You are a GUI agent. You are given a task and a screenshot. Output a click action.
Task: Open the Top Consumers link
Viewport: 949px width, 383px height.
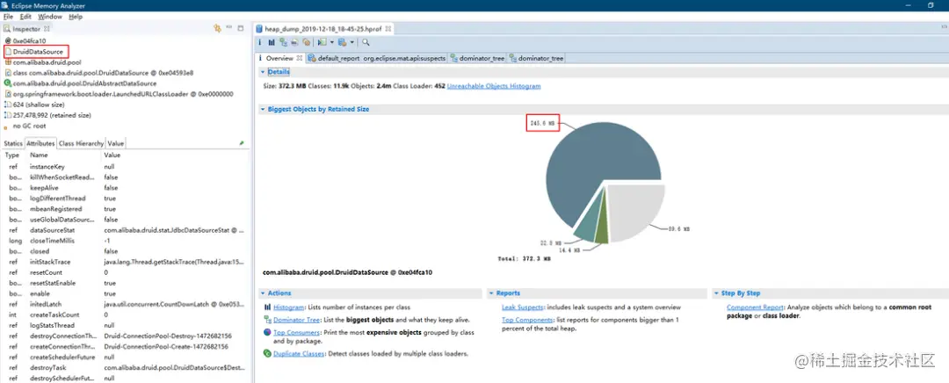click(296, 333)
